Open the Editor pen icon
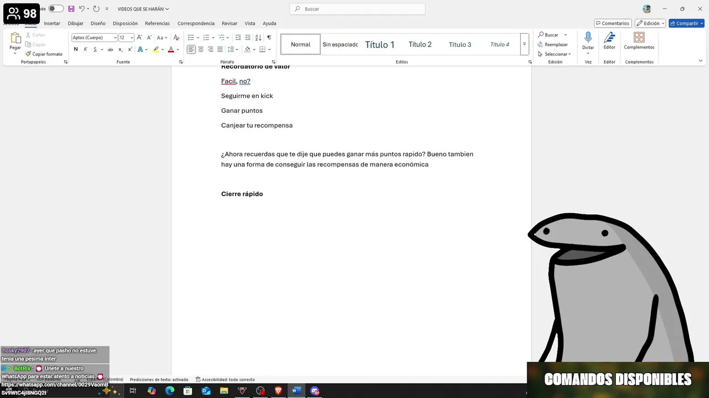Screen dimensions: 709x398 click(x=609, y=37)
